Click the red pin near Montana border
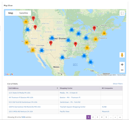The image size is (129, 120). pyautogui.click(x=33, y=19)
